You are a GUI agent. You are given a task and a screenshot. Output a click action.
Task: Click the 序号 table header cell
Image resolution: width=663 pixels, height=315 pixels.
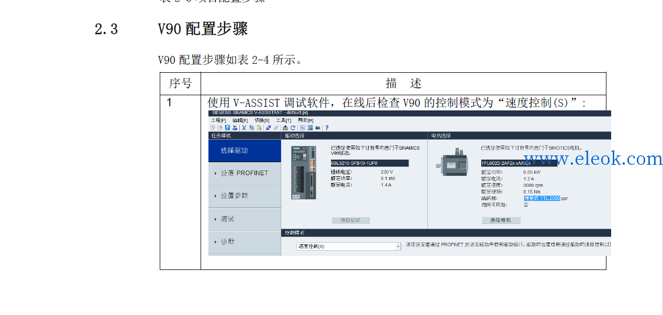pyautogui.click(x=180, y=84)
